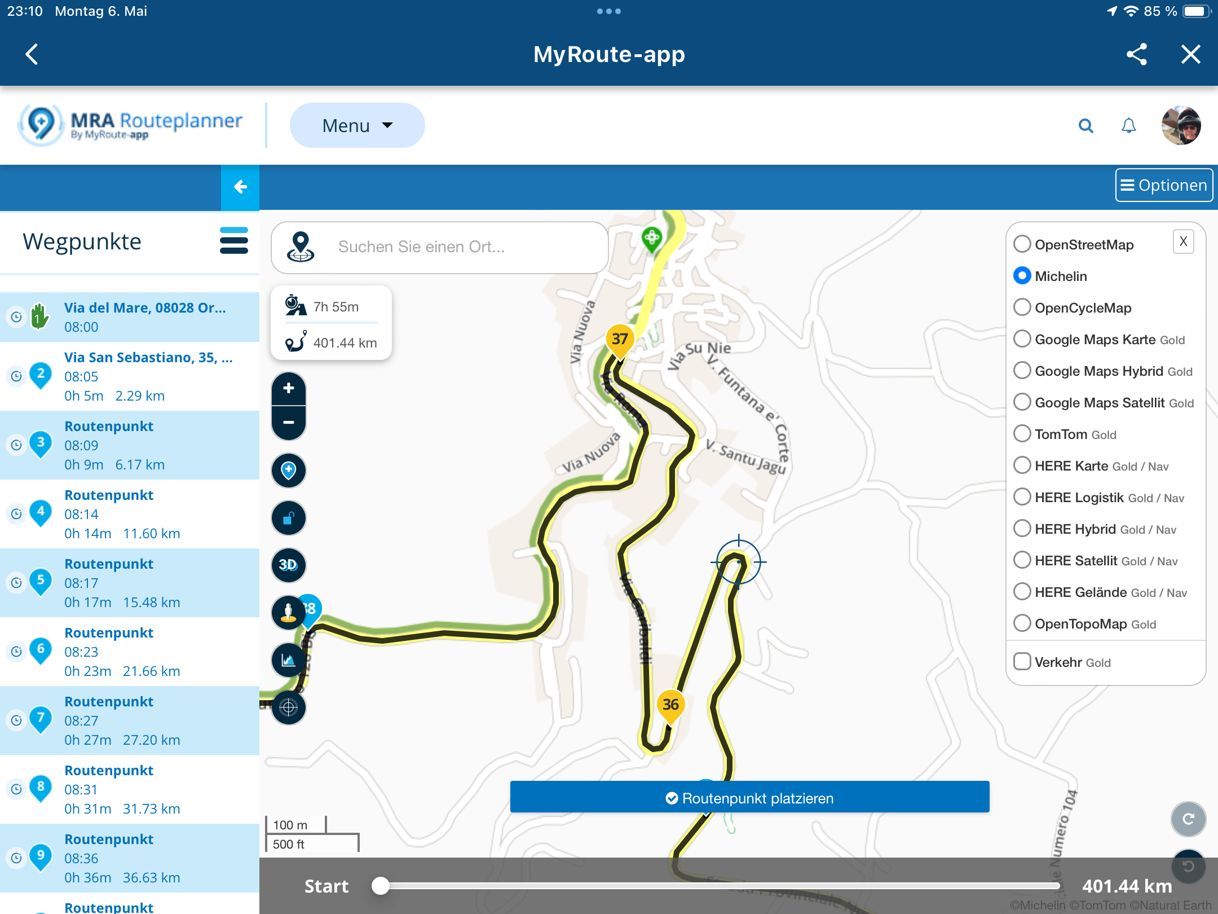
Task: Open the share icon in the header
Action: 1137,54
